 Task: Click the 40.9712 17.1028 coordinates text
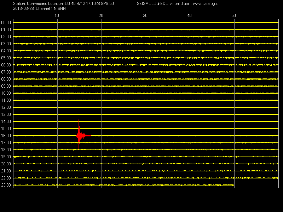(x=86, y=4)
